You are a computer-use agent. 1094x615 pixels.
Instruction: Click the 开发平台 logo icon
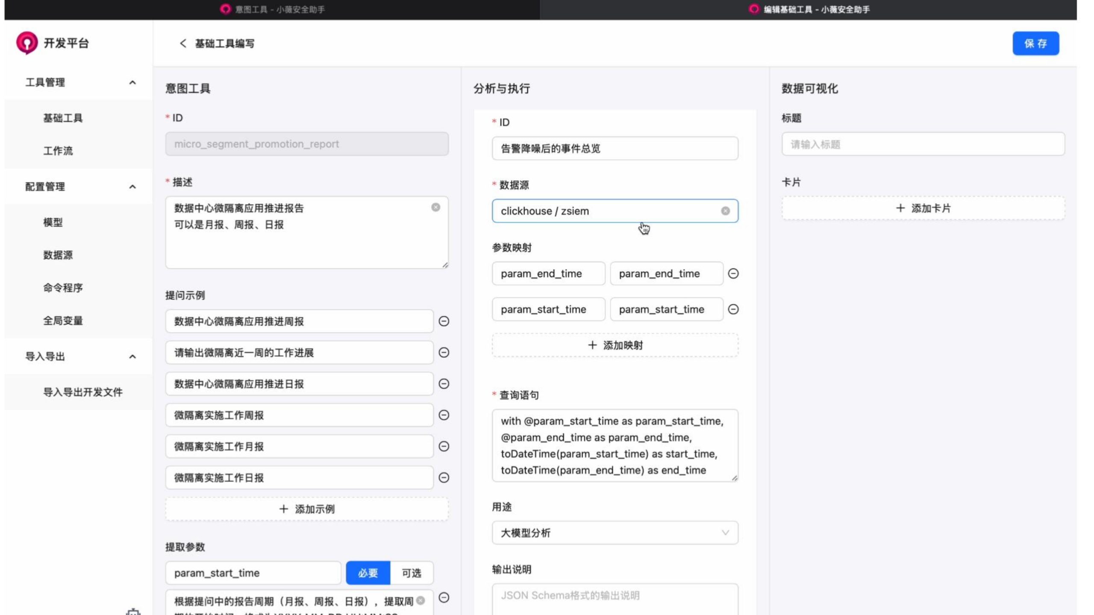pyautogui.click(x=26, y=43)
